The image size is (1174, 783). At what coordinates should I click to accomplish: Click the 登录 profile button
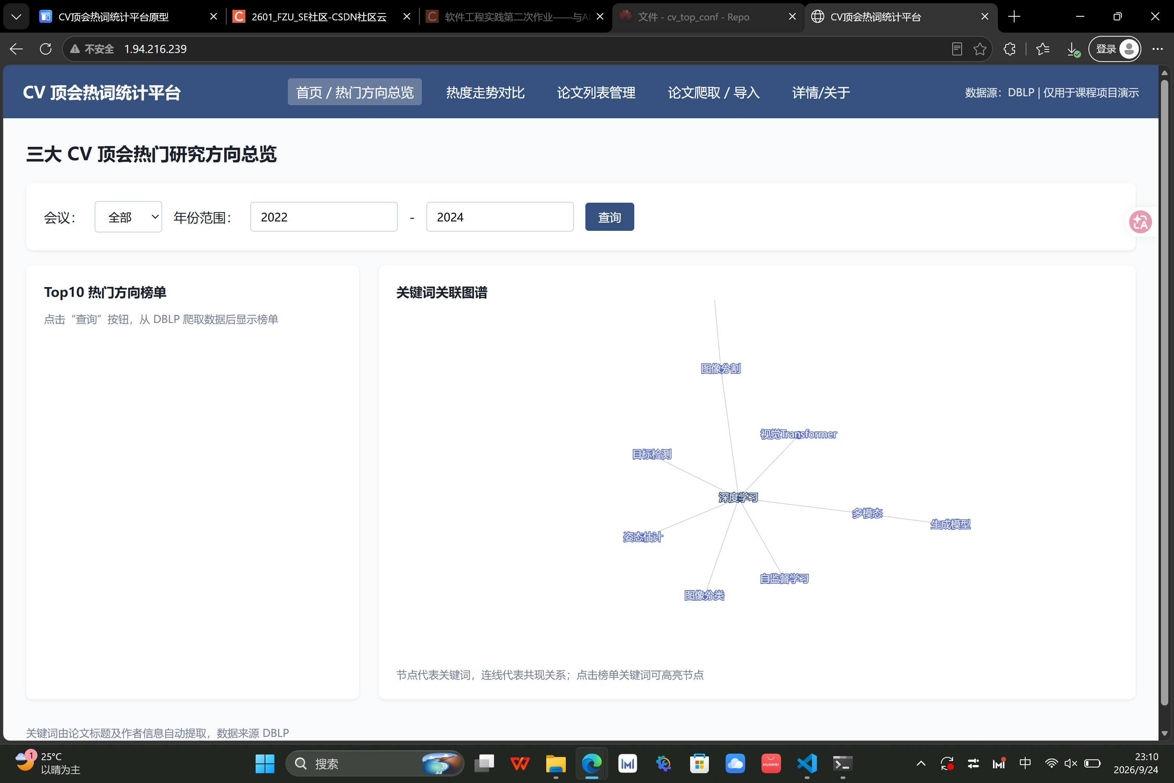click(x=1114, y=49)
